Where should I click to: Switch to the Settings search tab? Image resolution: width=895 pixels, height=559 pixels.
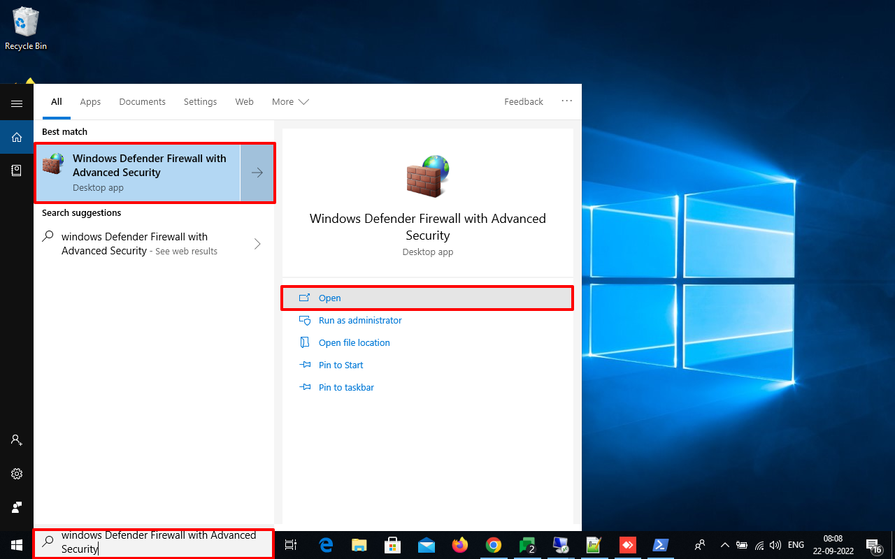pyautogui.click(x=200, y=101)
